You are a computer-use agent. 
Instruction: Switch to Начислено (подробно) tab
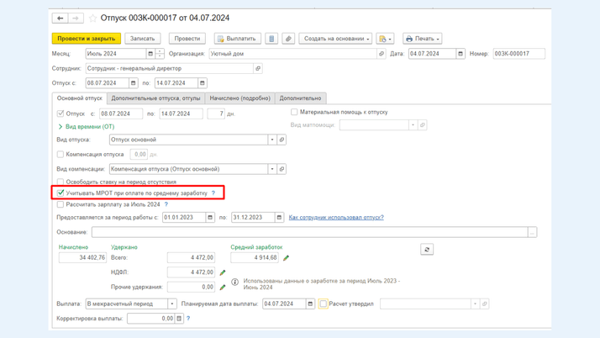coord(239,98)
